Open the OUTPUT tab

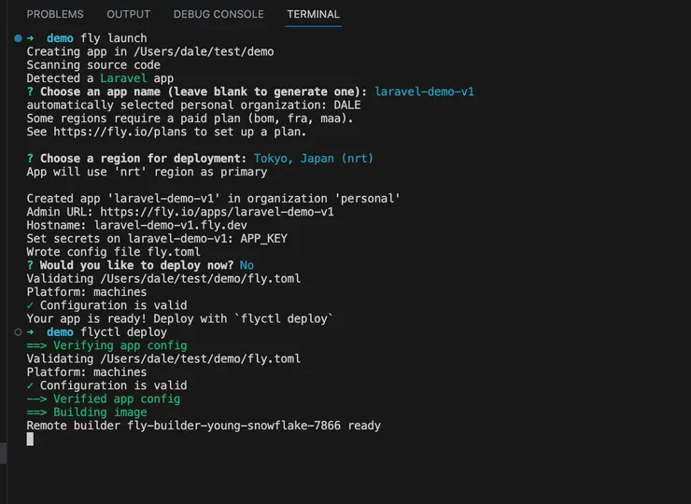tap(128, 15)
